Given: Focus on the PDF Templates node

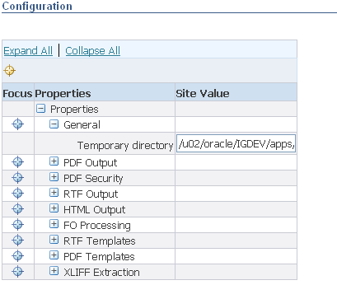Looking at the screenshot, I should tap(18, 256).
